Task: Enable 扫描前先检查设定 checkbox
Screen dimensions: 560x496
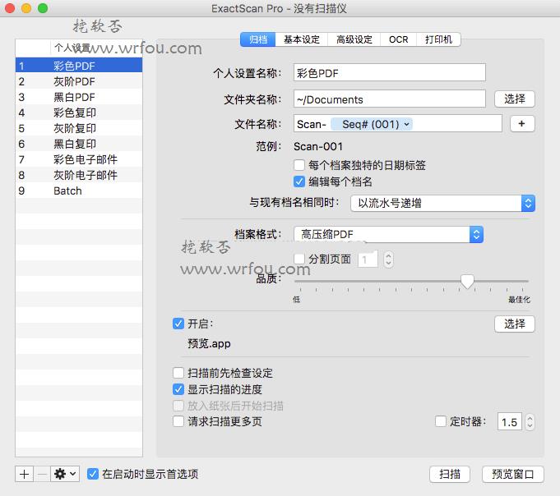Action: pyautogui.click(x=178, y=373)
